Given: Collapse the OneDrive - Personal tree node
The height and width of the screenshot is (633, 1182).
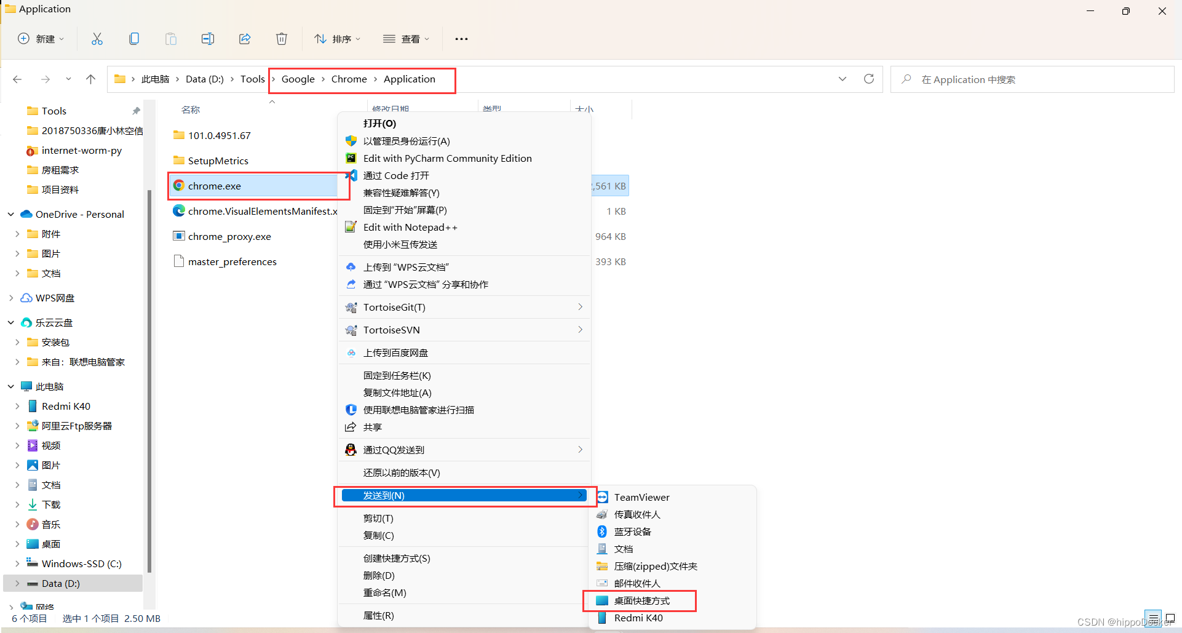Looking at the screenshot, I should [x=11, y=214].
